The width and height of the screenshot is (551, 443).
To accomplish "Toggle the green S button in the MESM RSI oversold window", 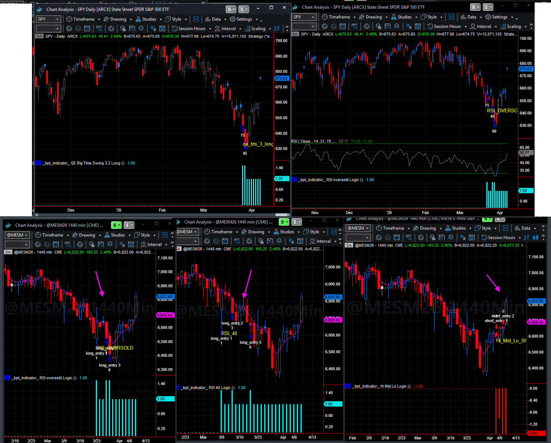I will [x=116, y=225].
